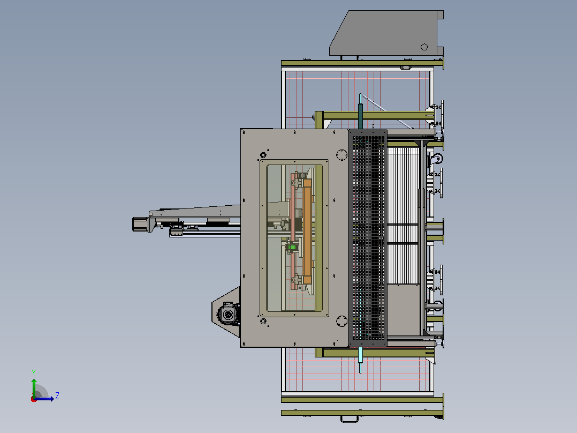Select the black perforated mesh guard panel
This screenshot has width=577, height=433.
click(368, 238)
